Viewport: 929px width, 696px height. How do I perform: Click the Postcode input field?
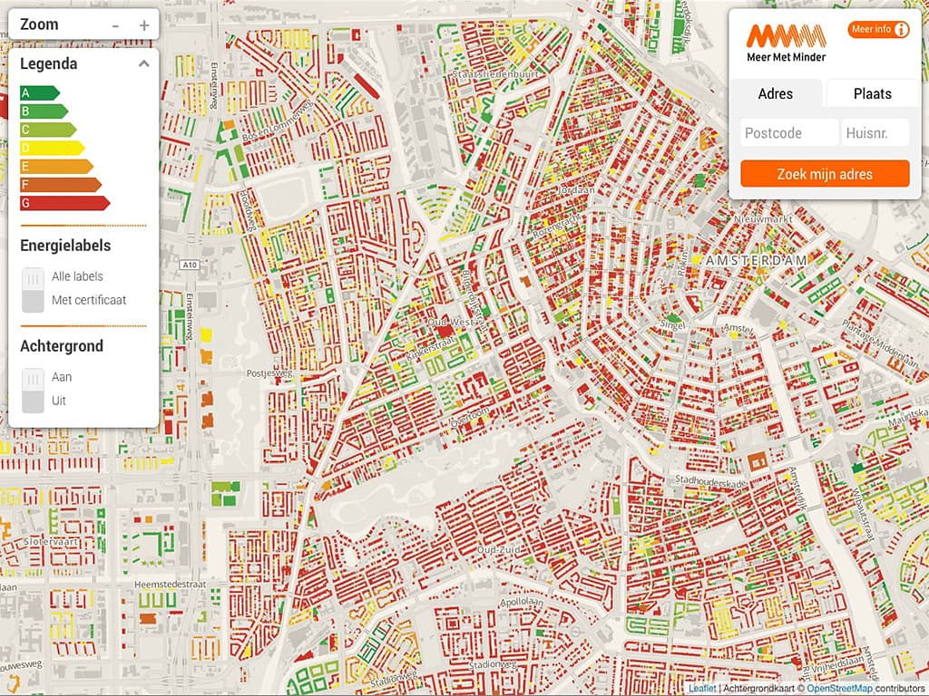pyautogui.click(x=789, y=132)
